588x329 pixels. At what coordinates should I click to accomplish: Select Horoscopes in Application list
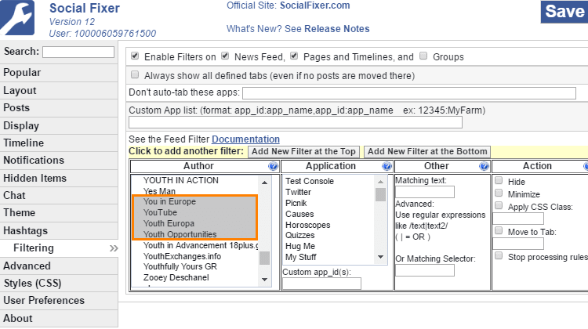coord(308,225)
